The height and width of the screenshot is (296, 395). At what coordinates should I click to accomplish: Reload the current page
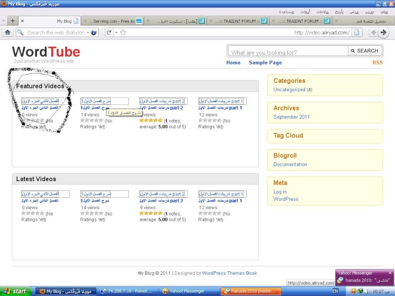[109, 33]
